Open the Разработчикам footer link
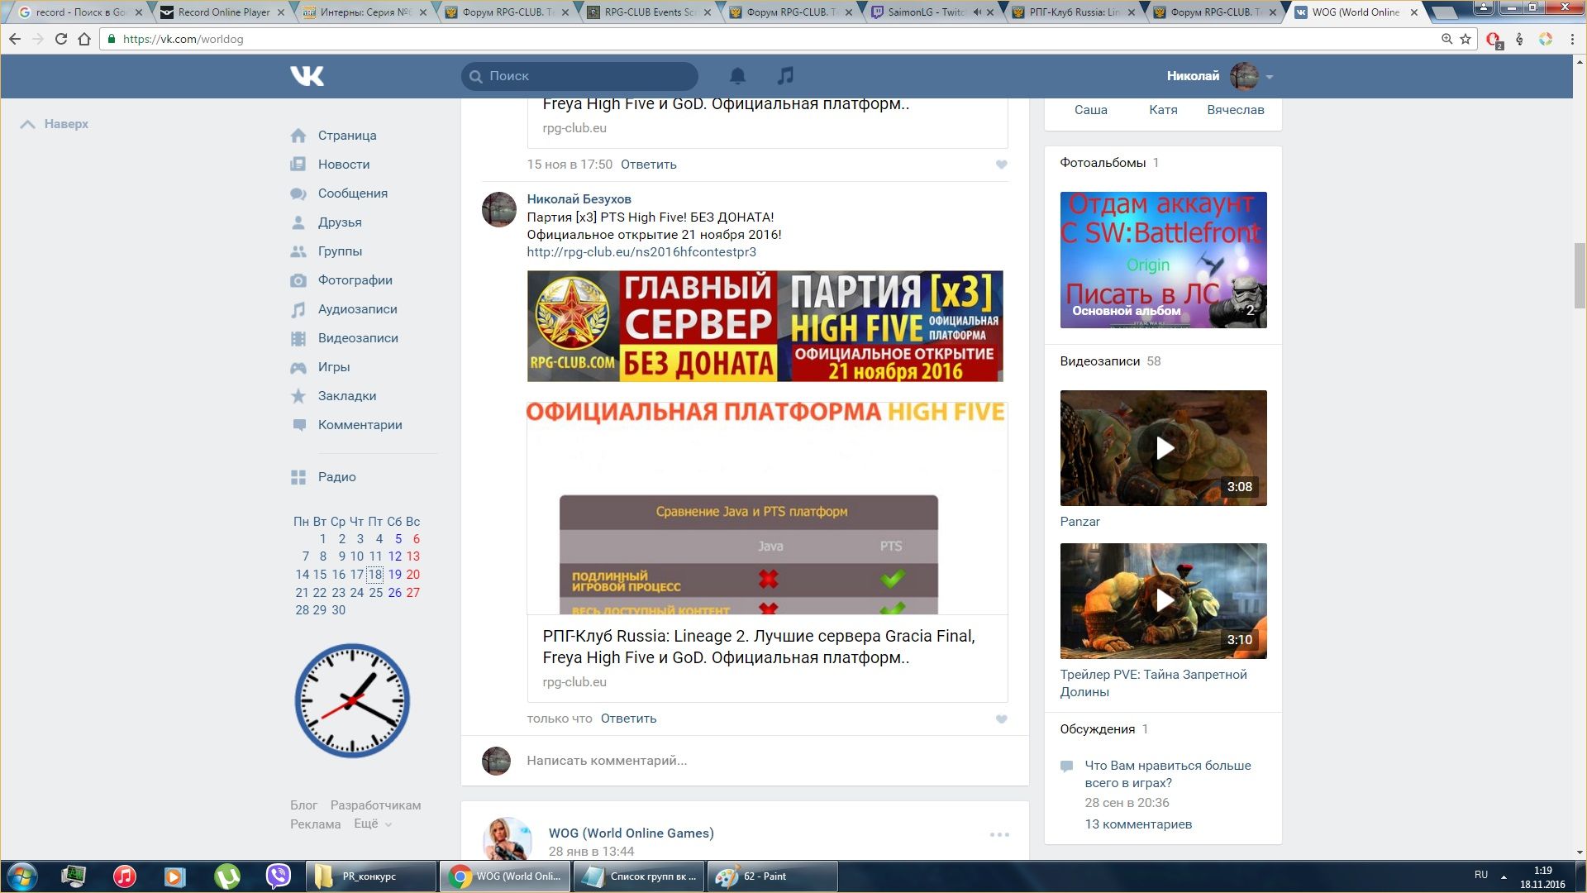 (x=375, y=805)
